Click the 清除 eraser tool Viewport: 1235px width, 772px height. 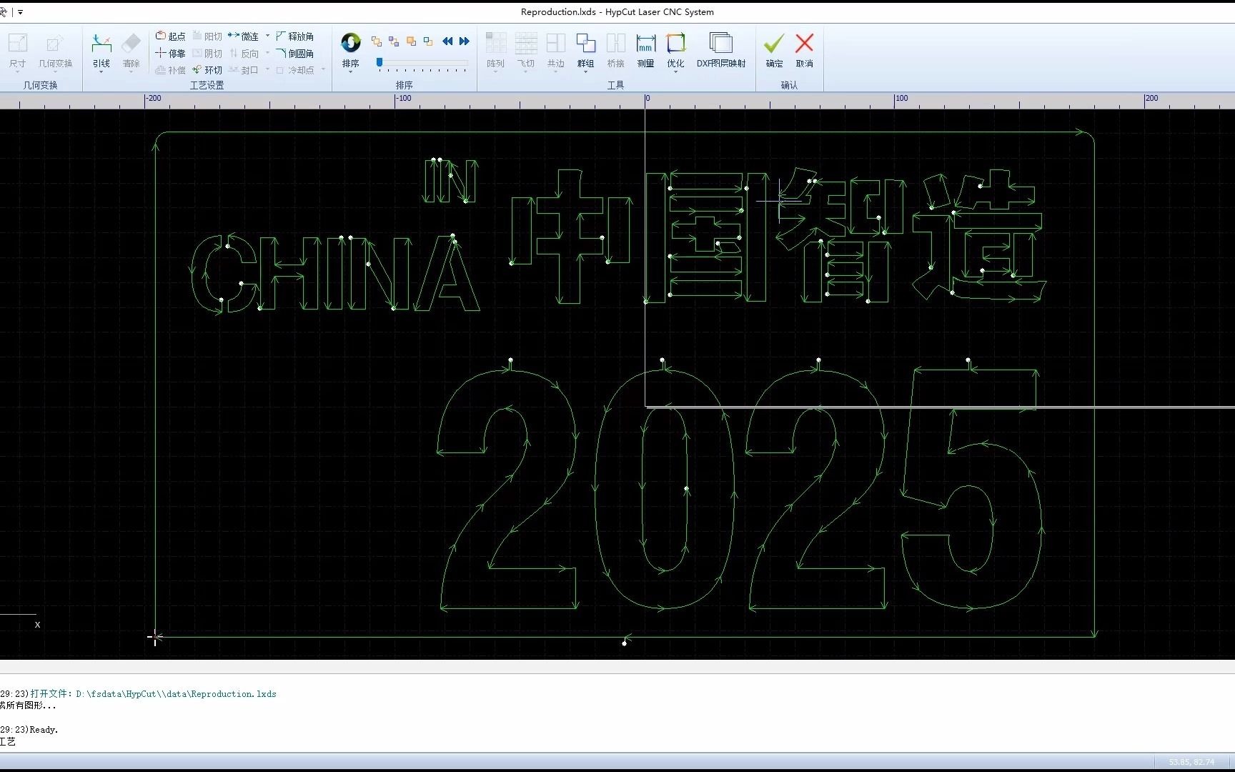tap(132, 51)
